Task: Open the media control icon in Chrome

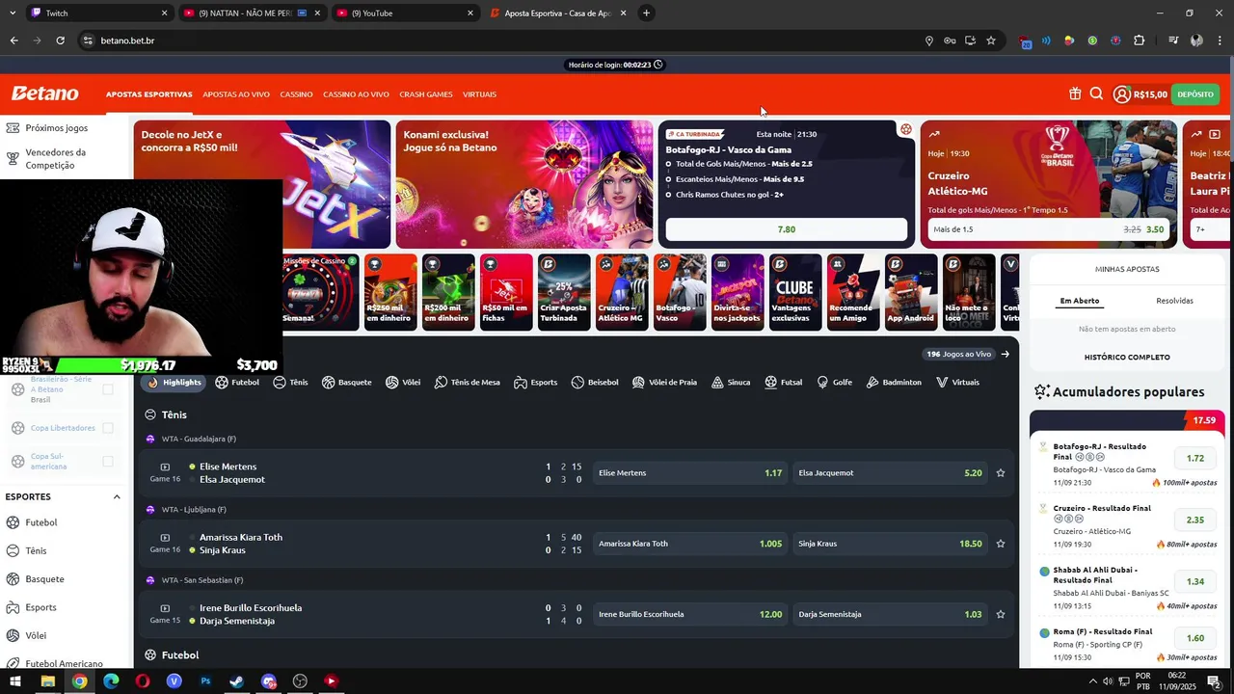Action: point(1173,40)
